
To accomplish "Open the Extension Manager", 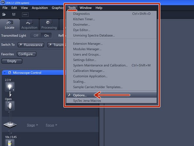I will tap(111, 44).
